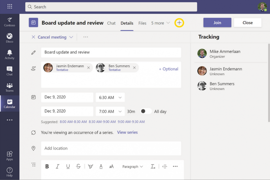The height and width of the screenshot is (180, 270).
Task: Toggle italic formatting in the editor
Action: [57, 166]
